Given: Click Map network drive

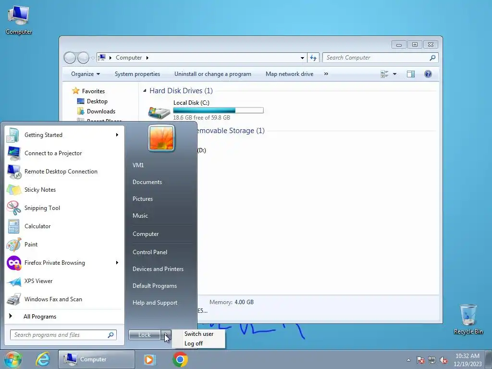Looking at the screenshot, I should pos(289,74).
